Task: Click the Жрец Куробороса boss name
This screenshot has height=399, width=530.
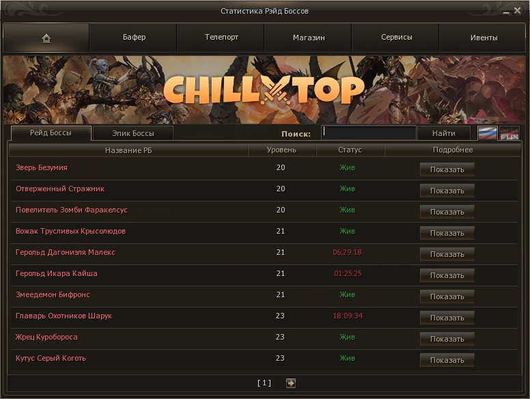Action: [46, 337]
